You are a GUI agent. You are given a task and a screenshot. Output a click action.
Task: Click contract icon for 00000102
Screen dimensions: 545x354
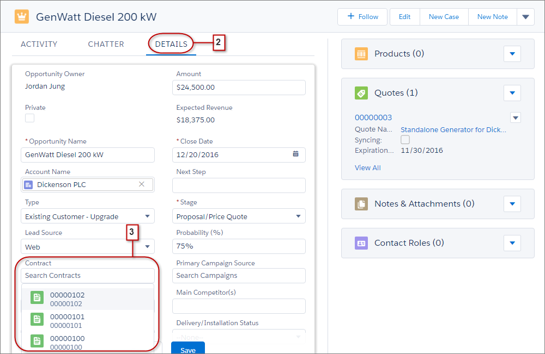tap(37, 297)
